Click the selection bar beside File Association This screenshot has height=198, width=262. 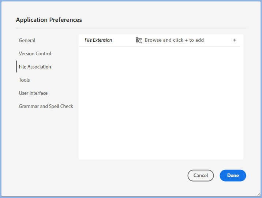coord(16,67)
